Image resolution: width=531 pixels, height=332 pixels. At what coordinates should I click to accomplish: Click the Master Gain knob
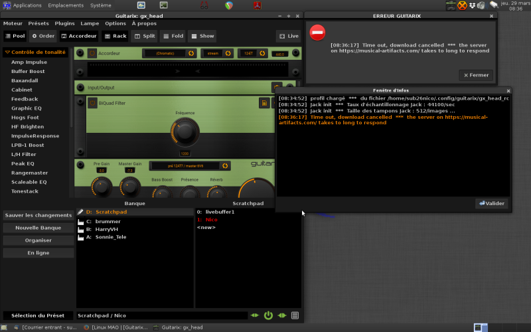pyautogui.click(x=130, y=187)
